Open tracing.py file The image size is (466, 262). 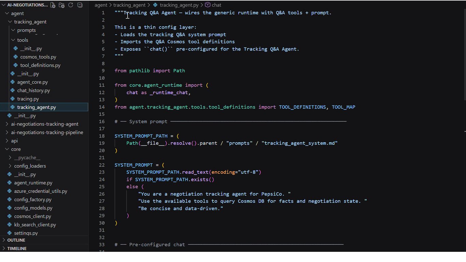coord(28,99)
